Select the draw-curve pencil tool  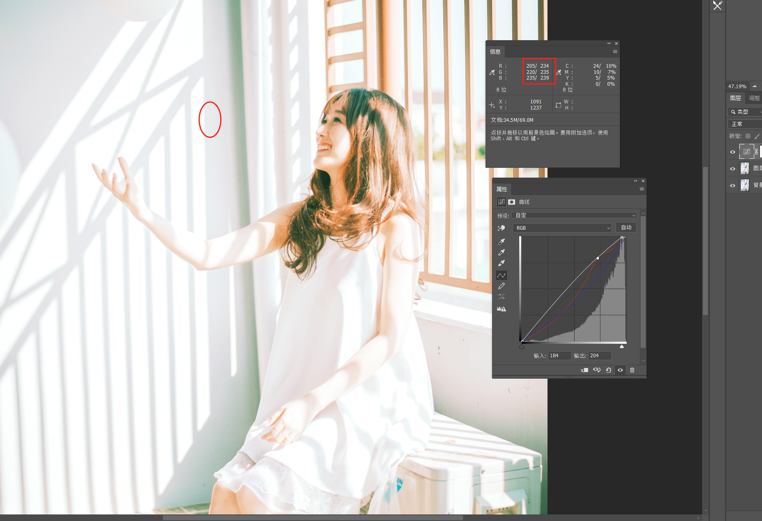click(x=501, y=286)
